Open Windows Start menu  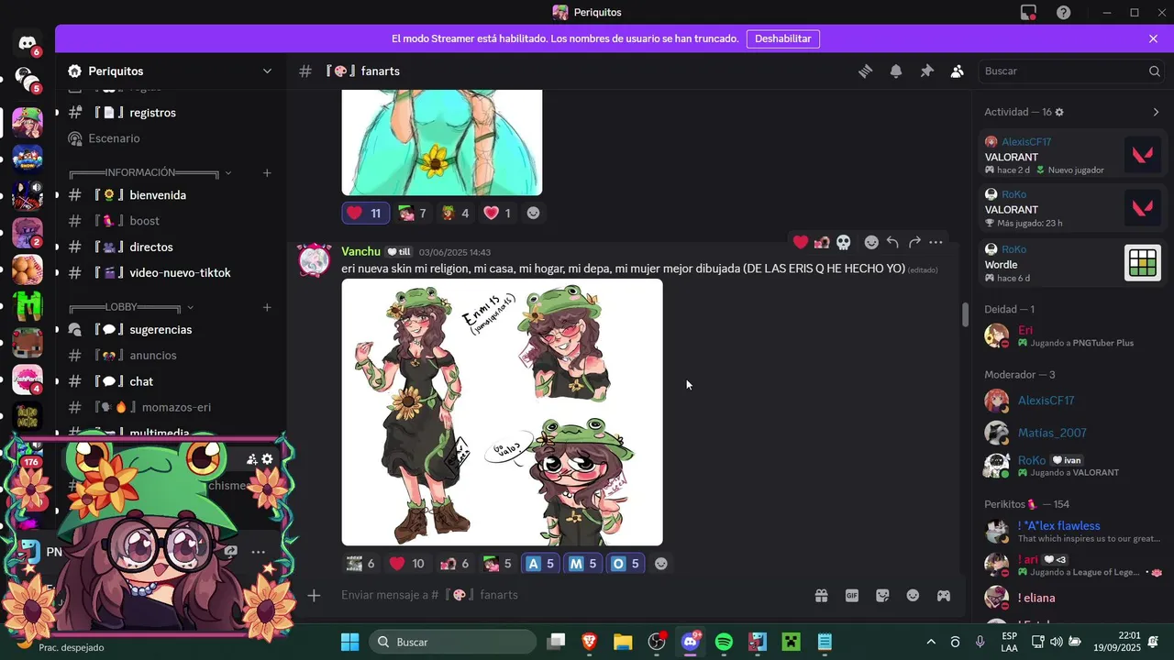(350, 642)
